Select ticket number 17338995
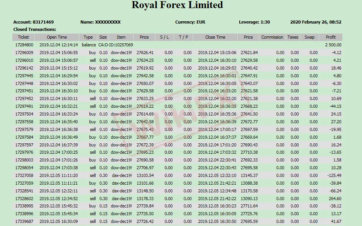This screenshot has width=362, height=226. coord(24,206)
